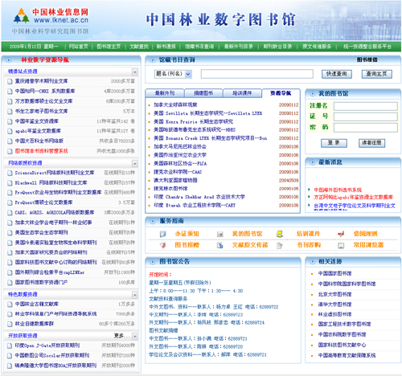The image size is (402, 376).
Task: Click the 查询主页 button
Action: [377, 74]
